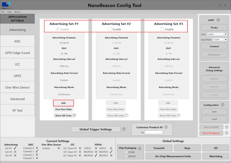Open the Help menu

pyautogui.click(x=9, y=12)
